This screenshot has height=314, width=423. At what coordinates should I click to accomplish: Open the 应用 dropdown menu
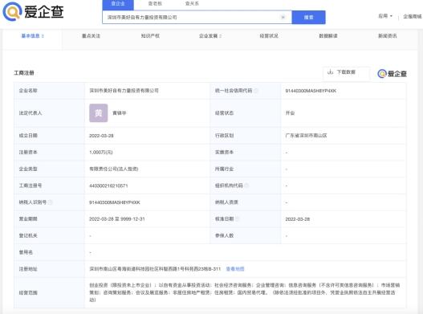click(385, 16)
